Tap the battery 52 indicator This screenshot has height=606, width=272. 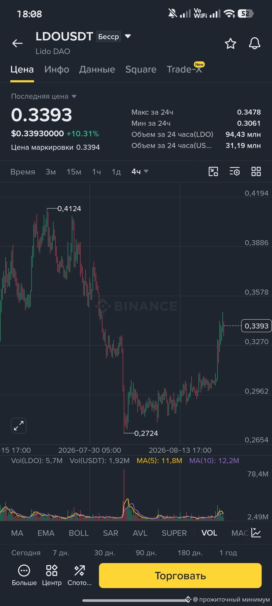246,14
